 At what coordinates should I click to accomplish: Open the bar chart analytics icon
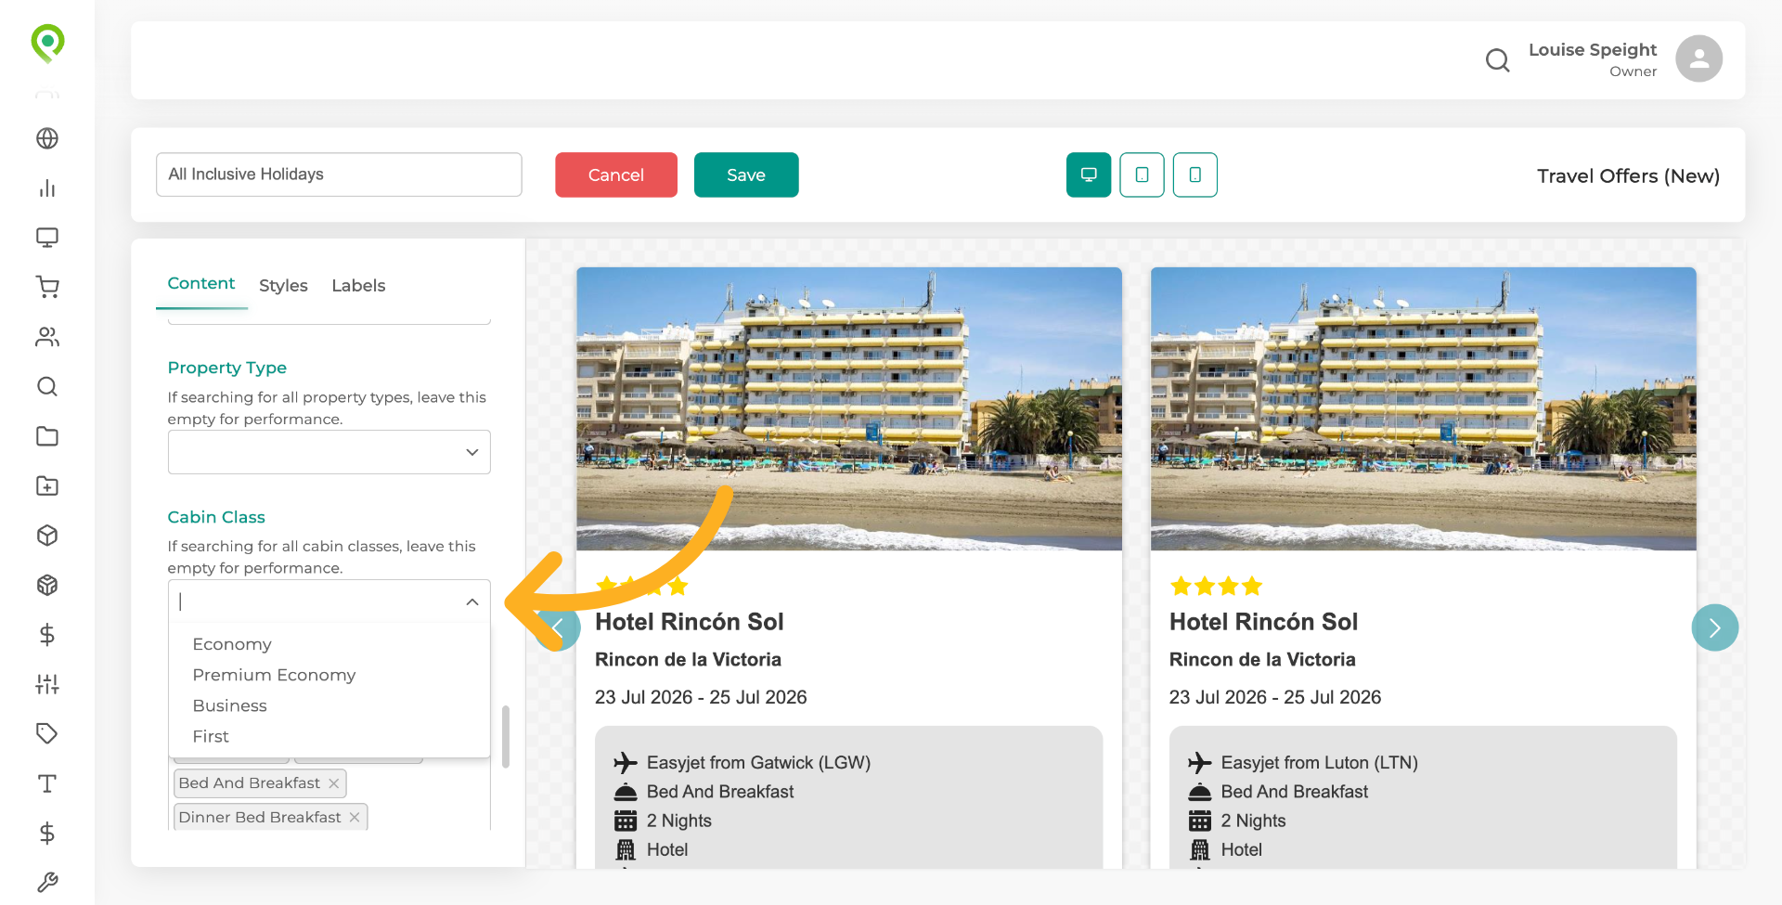click(x=47, y=188)
